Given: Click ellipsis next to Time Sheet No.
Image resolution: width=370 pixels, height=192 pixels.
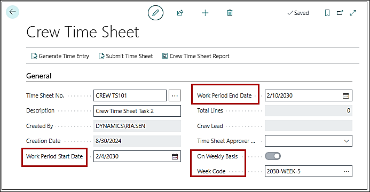Looking at the screenshot, I should tap(175, 95).
